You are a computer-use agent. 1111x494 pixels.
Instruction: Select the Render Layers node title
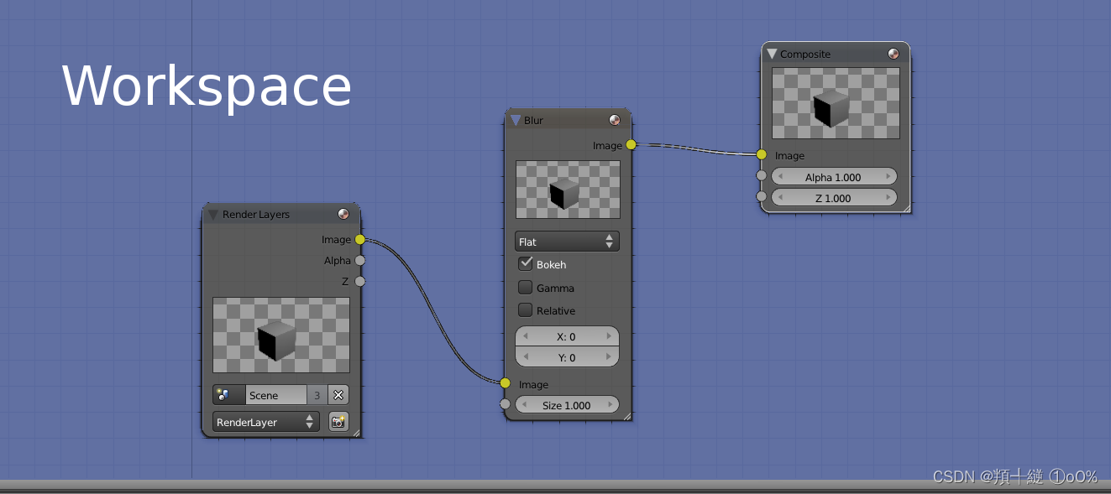[256, 215]
